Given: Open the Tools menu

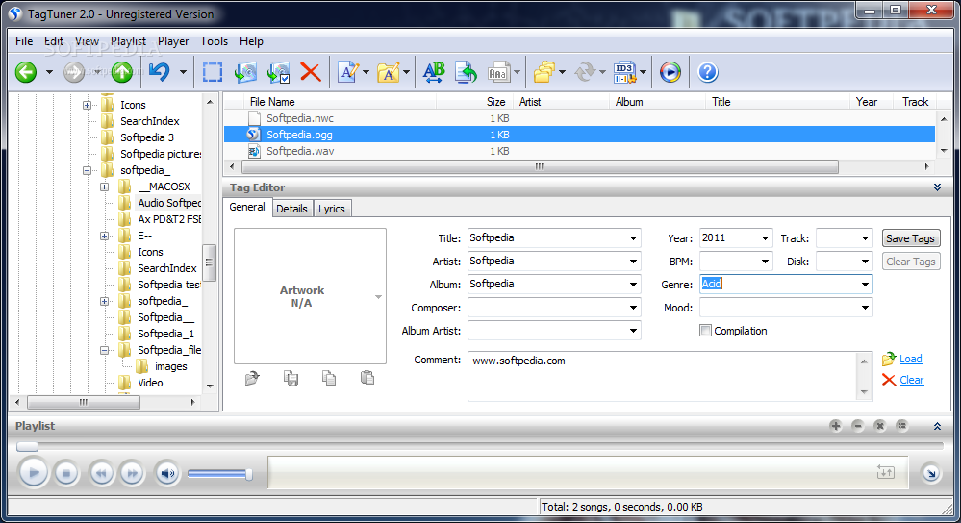Looking at the screenshot, I should tap(214, 41).
